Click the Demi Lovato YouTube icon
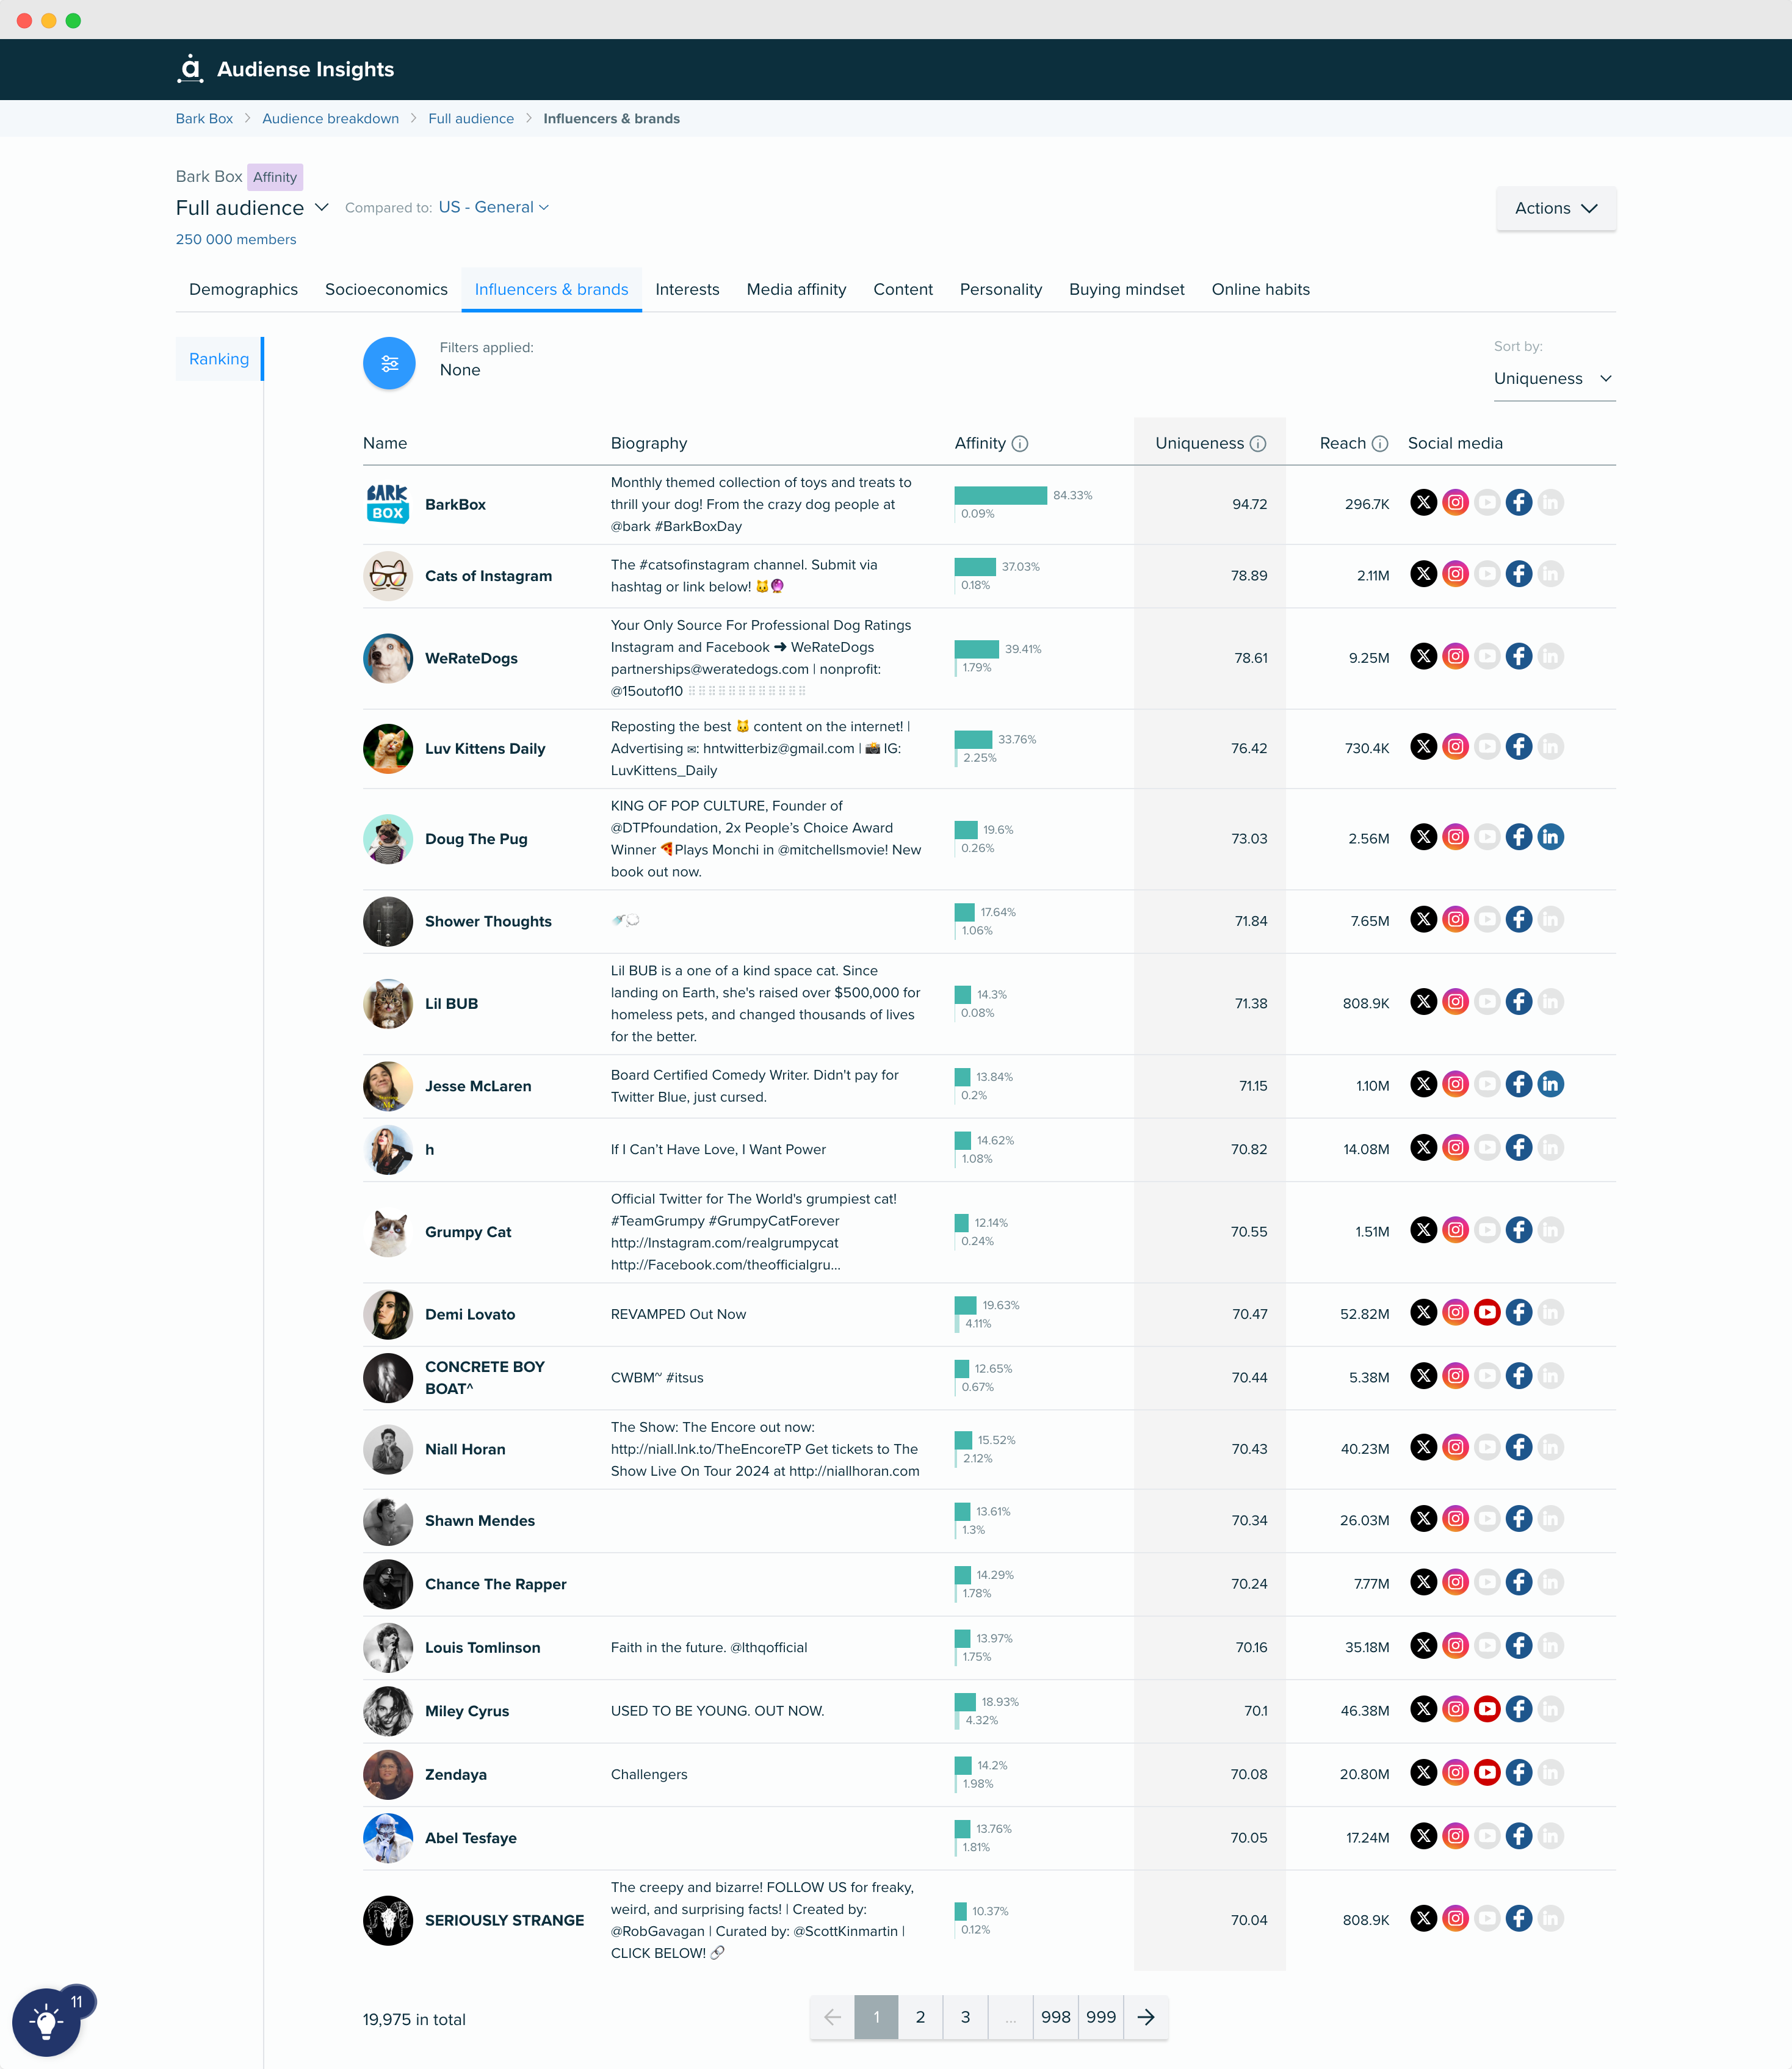This screenshot has height=2069, width=1792. pyautogui.click(x=1486, y=1311)
